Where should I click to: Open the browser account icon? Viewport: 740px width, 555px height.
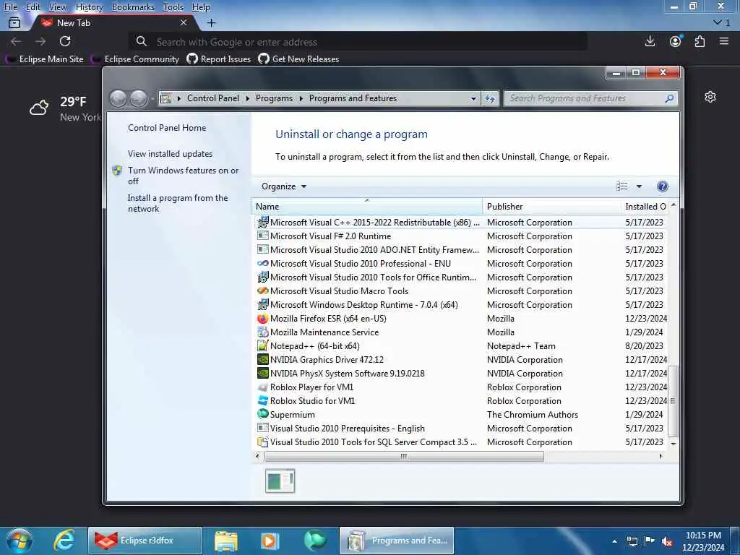point(676,41)
